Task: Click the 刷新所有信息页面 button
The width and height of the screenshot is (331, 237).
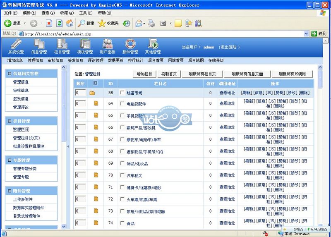Action: (x=247, y=74)
